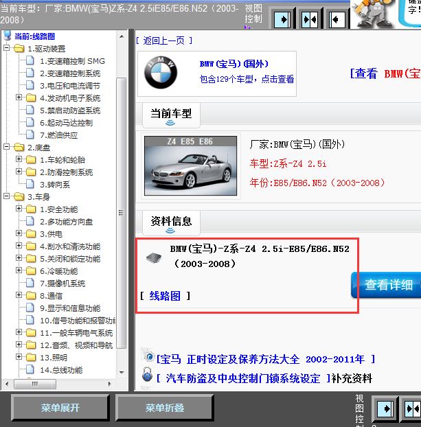Screen dimensions: 421x427
Task: Click the tree horizontal scroll-right arrow
Action: point(109,384)
